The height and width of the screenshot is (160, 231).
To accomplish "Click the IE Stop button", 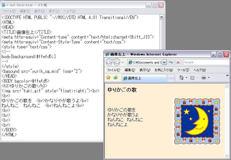I will point(178,62).
